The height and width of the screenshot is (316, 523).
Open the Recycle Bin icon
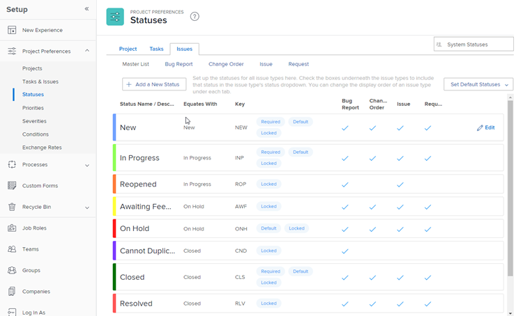(x=12, y=207)
